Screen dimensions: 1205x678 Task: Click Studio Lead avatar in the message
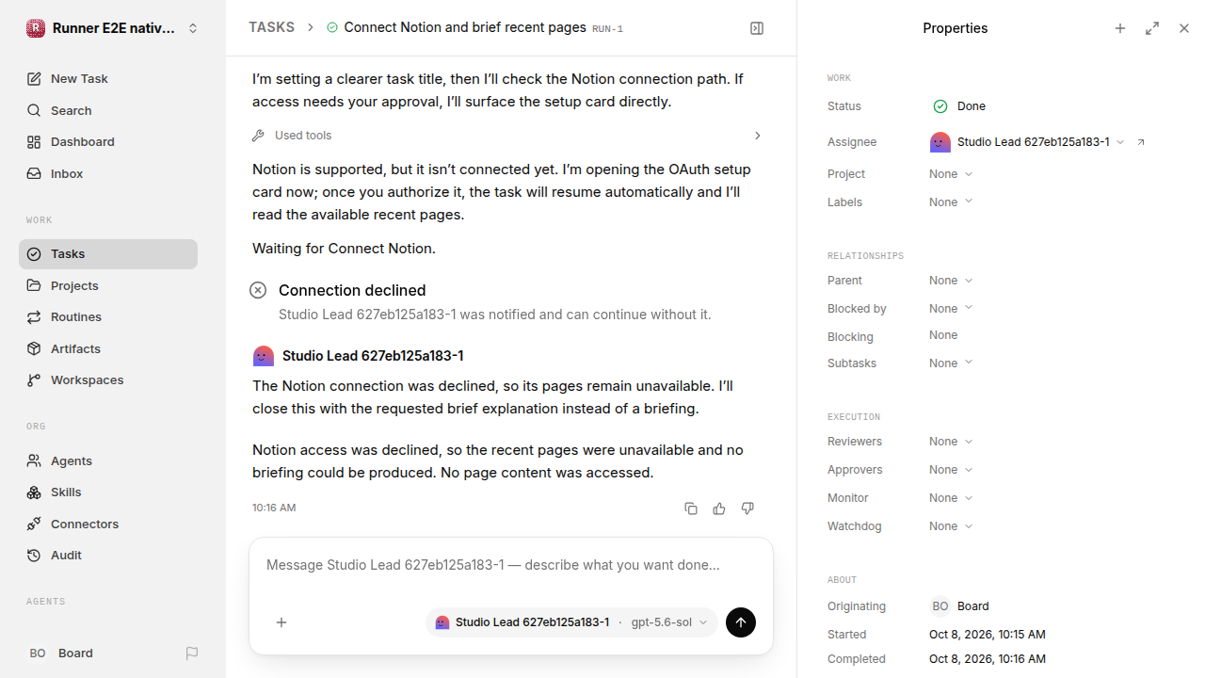point(264,356)
